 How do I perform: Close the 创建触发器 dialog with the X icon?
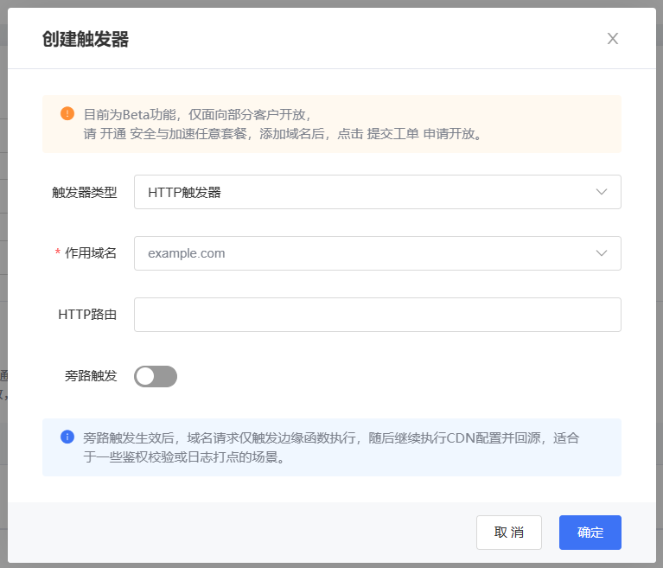click(613, 39)
